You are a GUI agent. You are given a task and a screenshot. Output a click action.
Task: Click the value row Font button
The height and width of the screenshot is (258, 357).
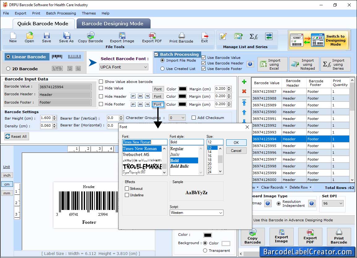tap(158, 89)
